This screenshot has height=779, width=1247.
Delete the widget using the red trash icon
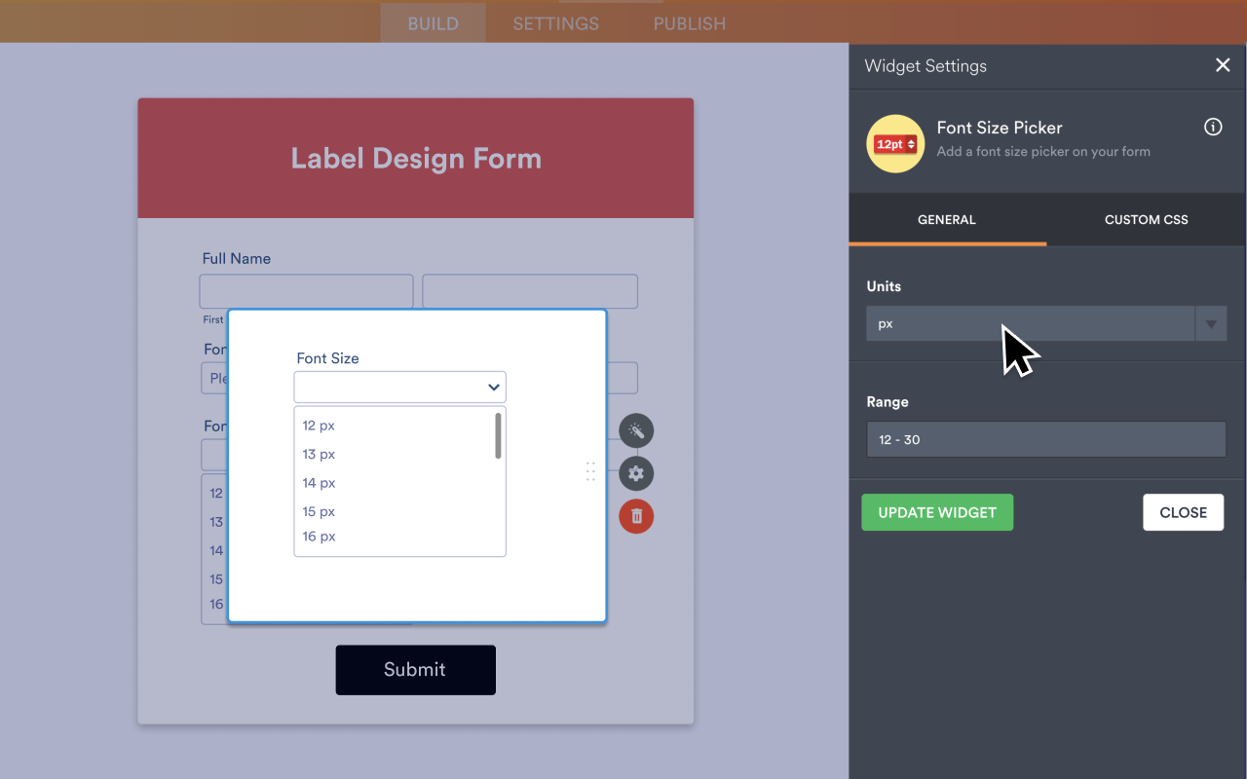(x=636, y=516)
